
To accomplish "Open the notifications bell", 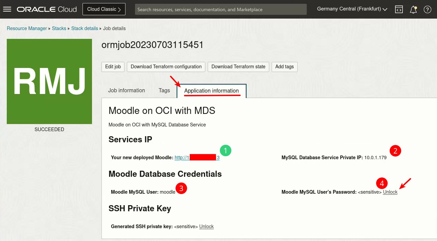I will pyautogui.click(x=413, y=9).
